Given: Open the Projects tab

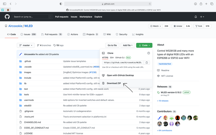Looking at the screenshot, I should (x=90, y=34).
